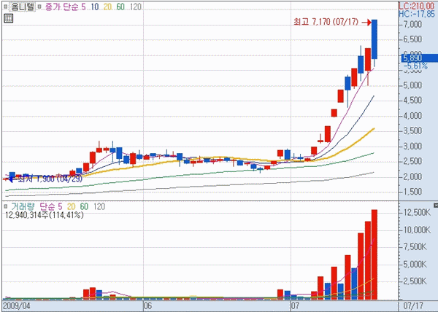Toggle the 60-day price moving average
The width and height of the screenshot is (438, 312).
pos(120,7)
